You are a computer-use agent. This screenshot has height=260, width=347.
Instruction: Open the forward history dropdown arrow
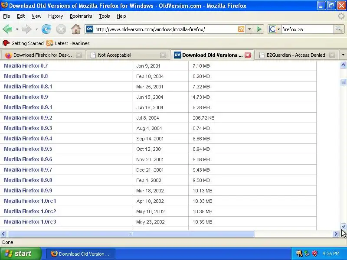pyautogui.click(x=36, y=29)
